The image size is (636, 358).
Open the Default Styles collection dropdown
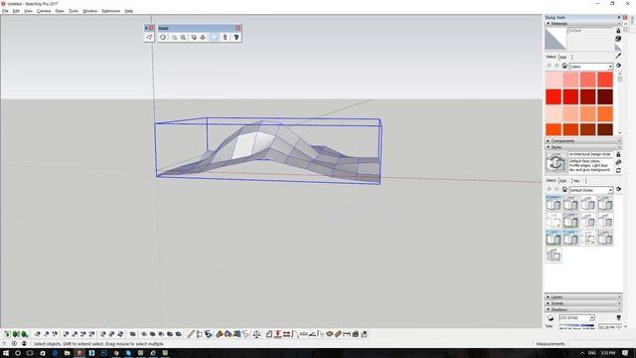[x=590, y=190]
